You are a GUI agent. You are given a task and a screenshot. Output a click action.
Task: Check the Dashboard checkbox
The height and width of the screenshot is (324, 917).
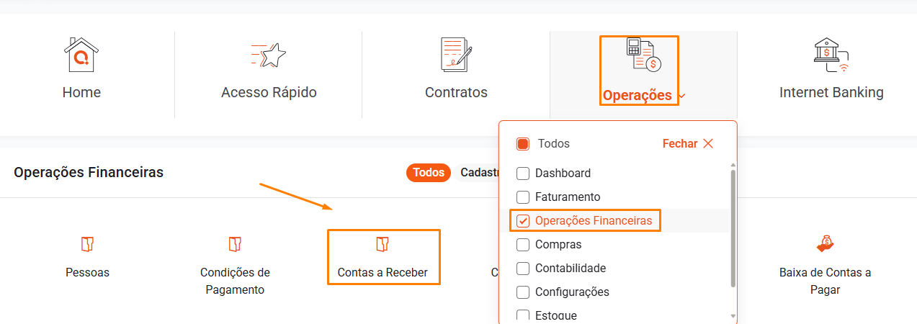click(x=523, y=174)
